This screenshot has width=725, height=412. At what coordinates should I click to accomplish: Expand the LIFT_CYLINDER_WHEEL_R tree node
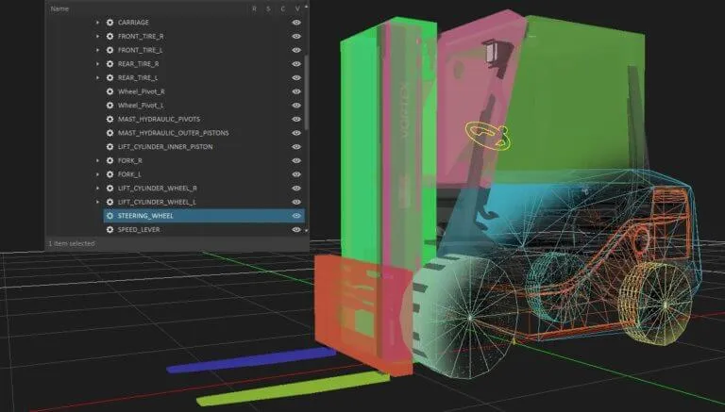(x=97, y=189)
